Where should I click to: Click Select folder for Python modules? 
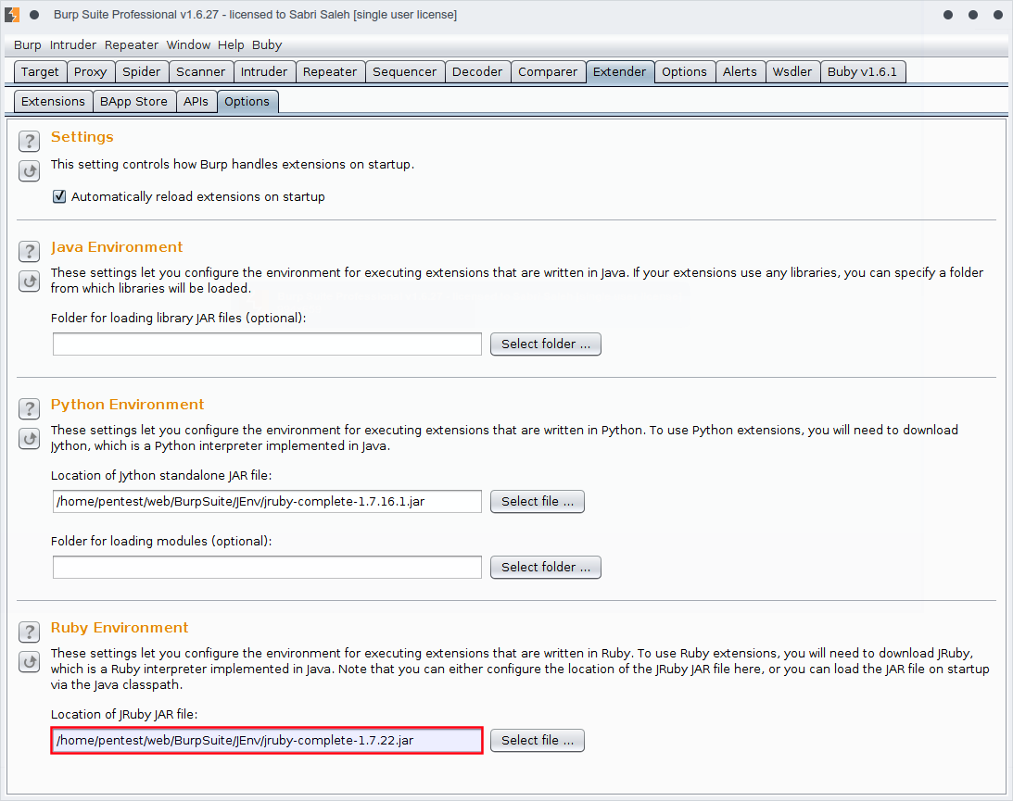[x=545, y=567]
